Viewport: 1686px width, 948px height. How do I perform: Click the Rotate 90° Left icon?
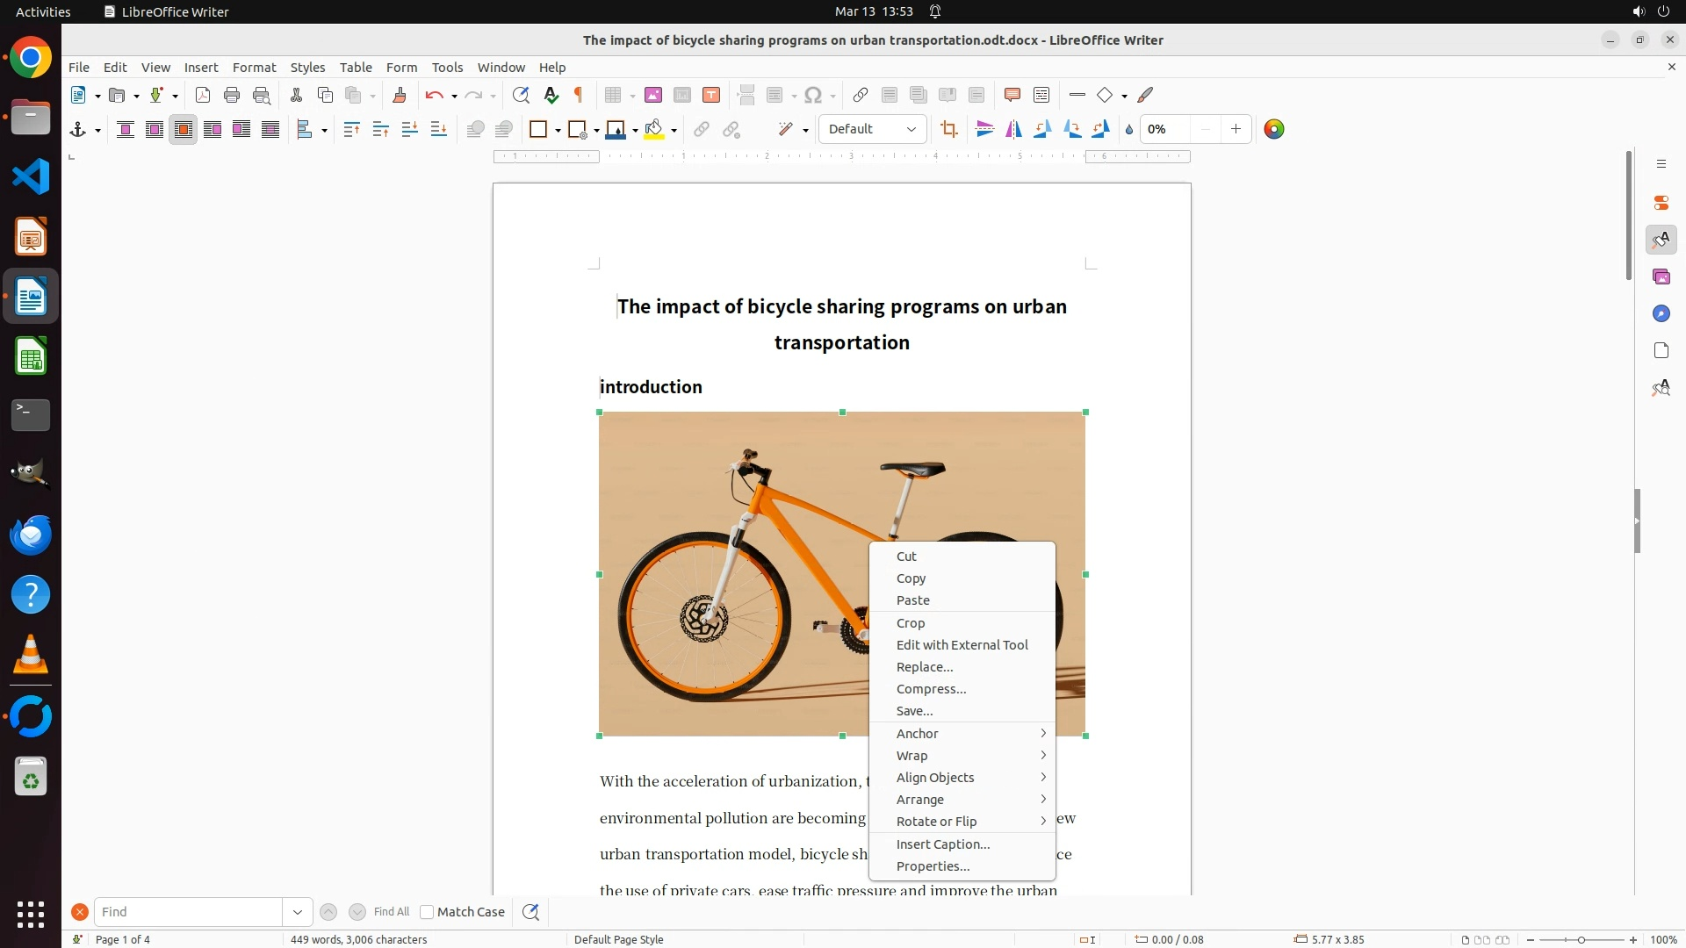(x=1043, y=130)
